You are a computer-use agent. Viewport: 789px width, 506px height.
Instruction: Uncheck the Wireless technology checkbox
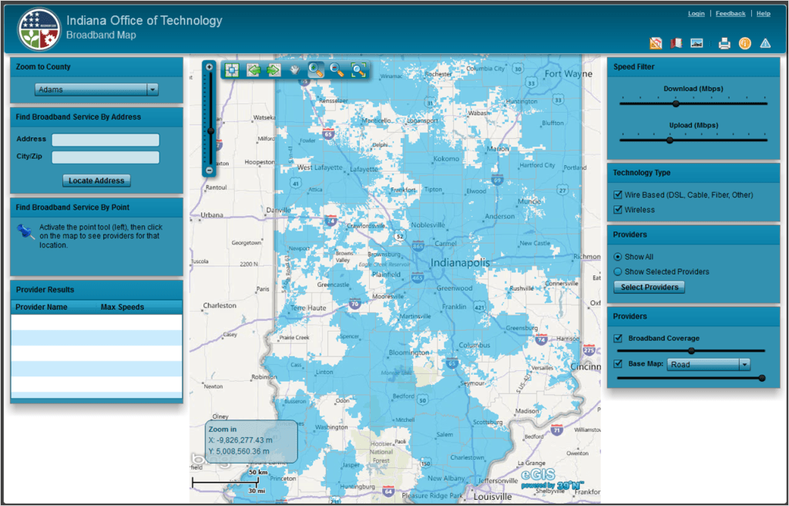click(618, 209)
